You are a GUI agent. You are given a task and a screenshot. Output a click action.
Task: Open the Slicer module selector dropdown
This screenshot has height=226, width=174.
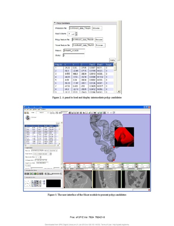pos(42,112)
